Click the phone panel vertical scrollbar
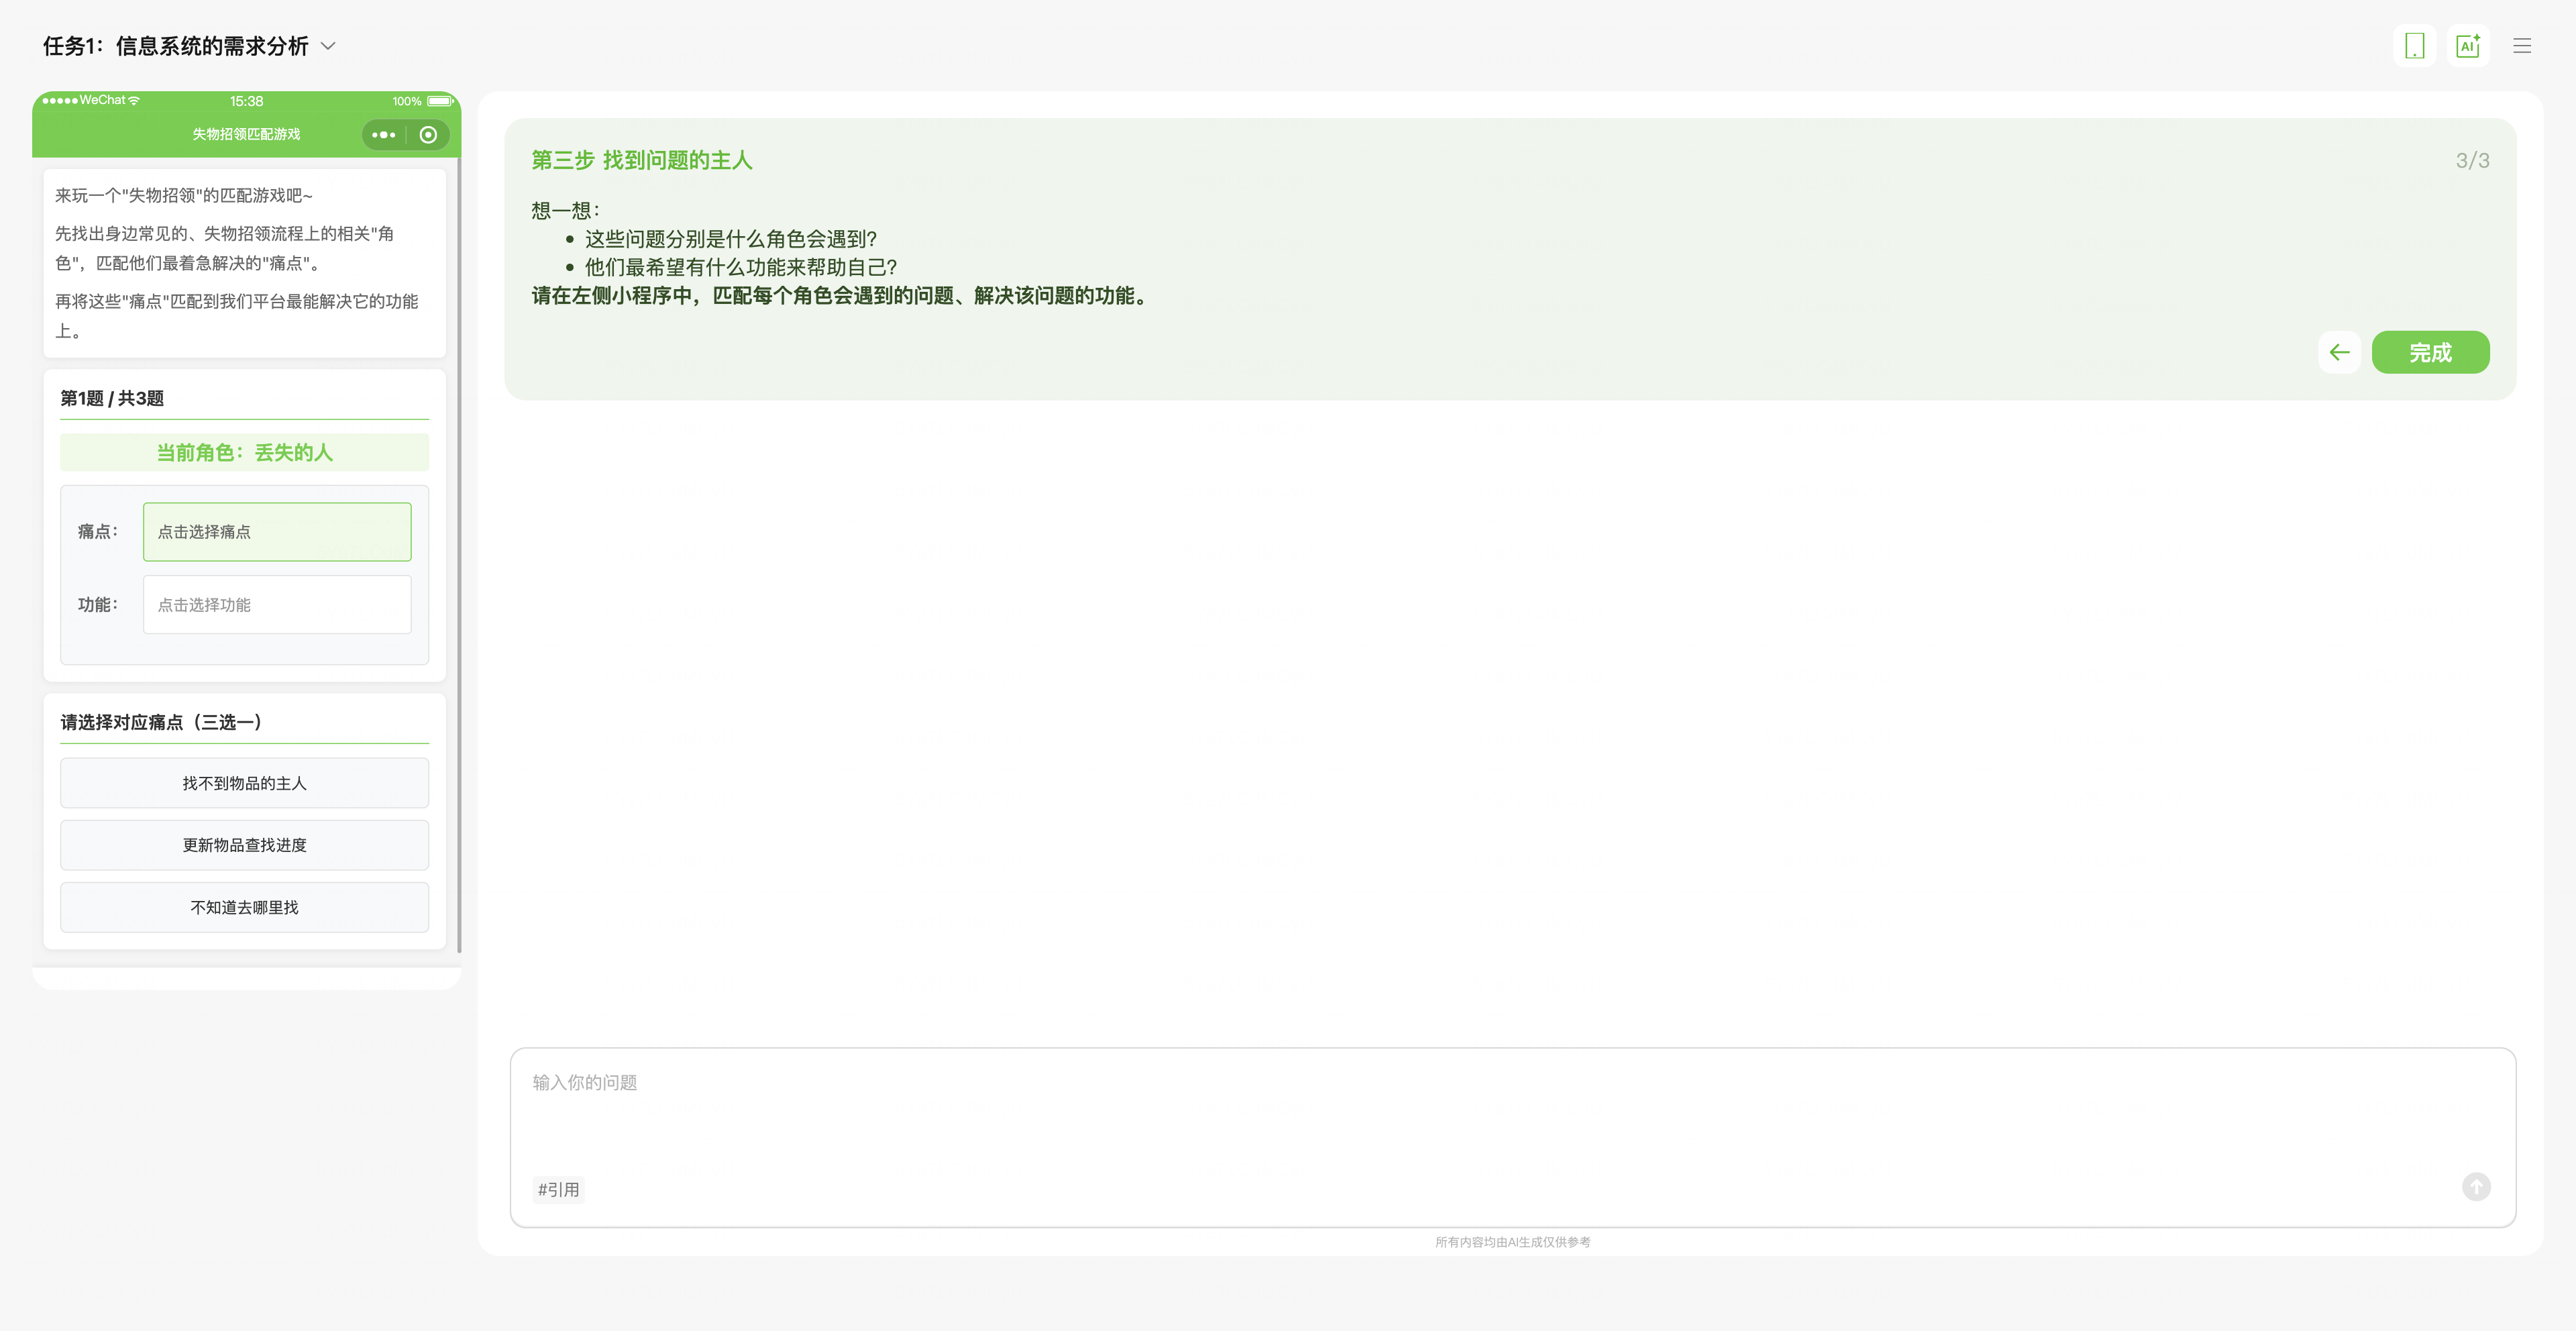The image size is (2576, 1331). [x=459, y=550]
